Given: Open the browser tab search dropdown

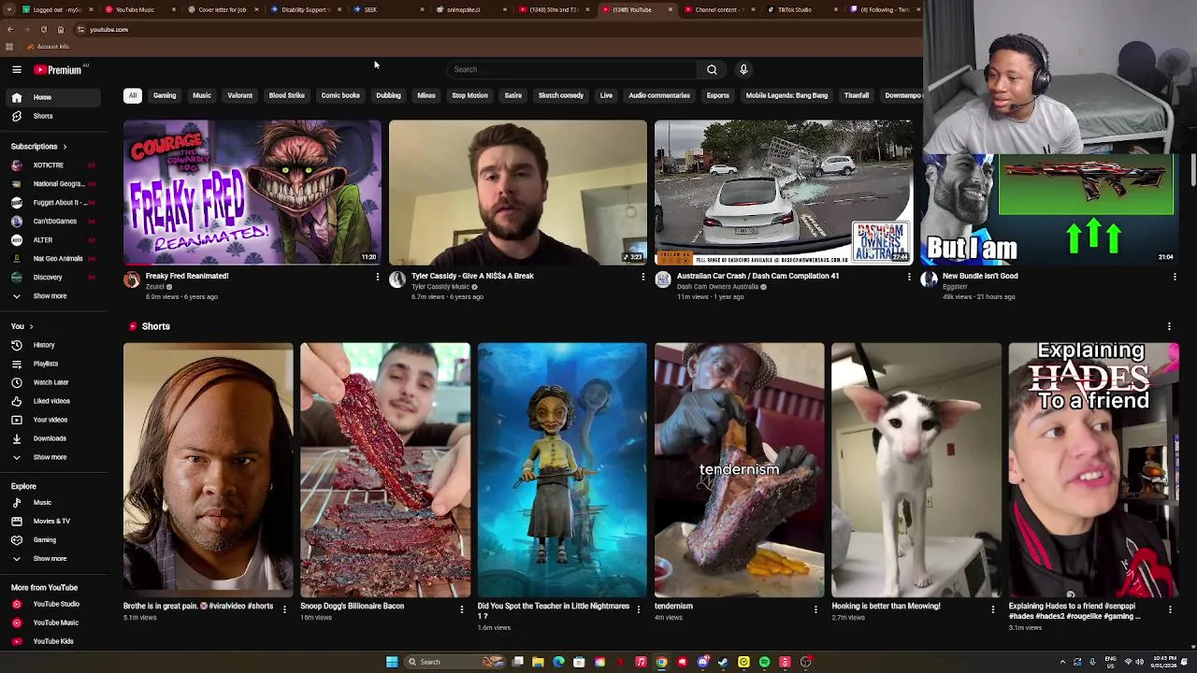Looking at the screenshot, I should point(9,9).
